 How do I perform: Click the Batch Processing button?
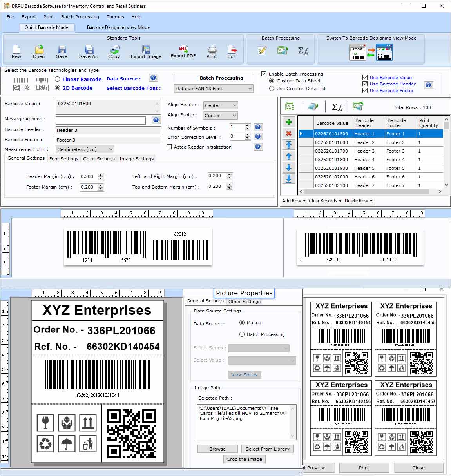tap(213, 78)
